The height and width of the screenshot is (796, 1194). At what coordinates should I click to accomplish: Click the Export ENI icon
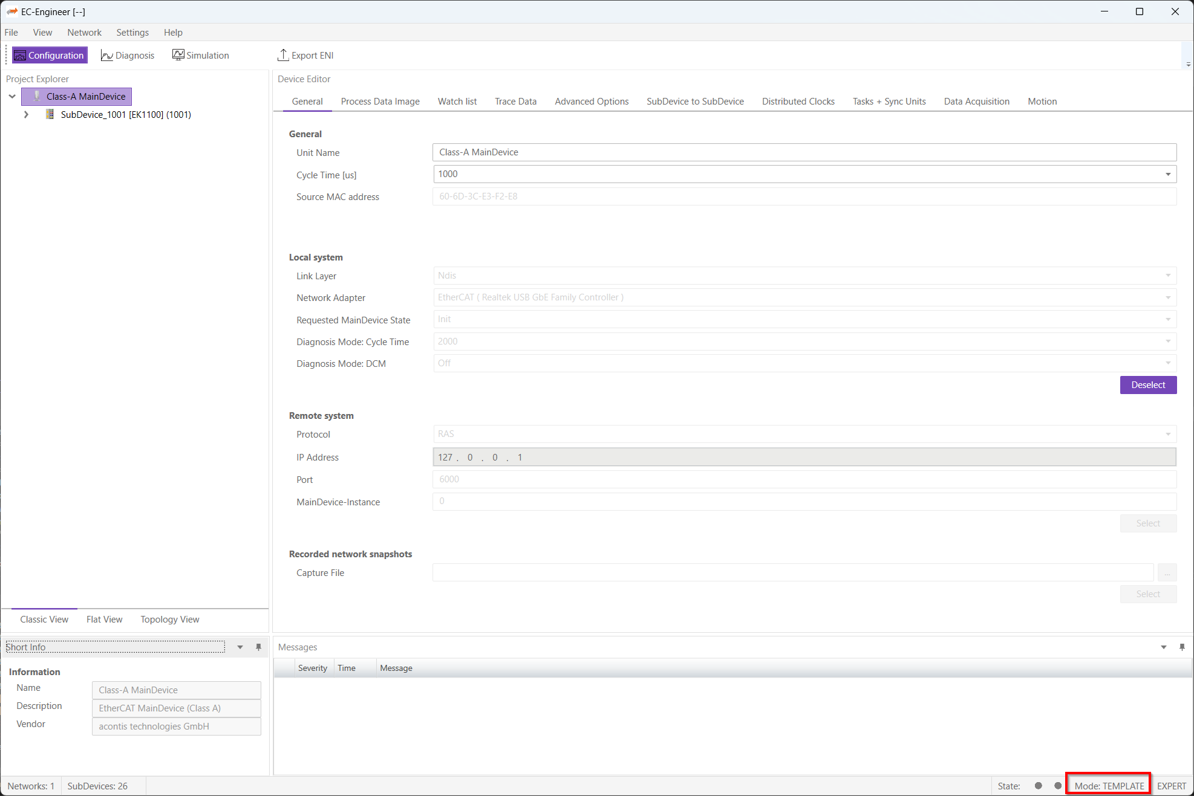point(282,55)
